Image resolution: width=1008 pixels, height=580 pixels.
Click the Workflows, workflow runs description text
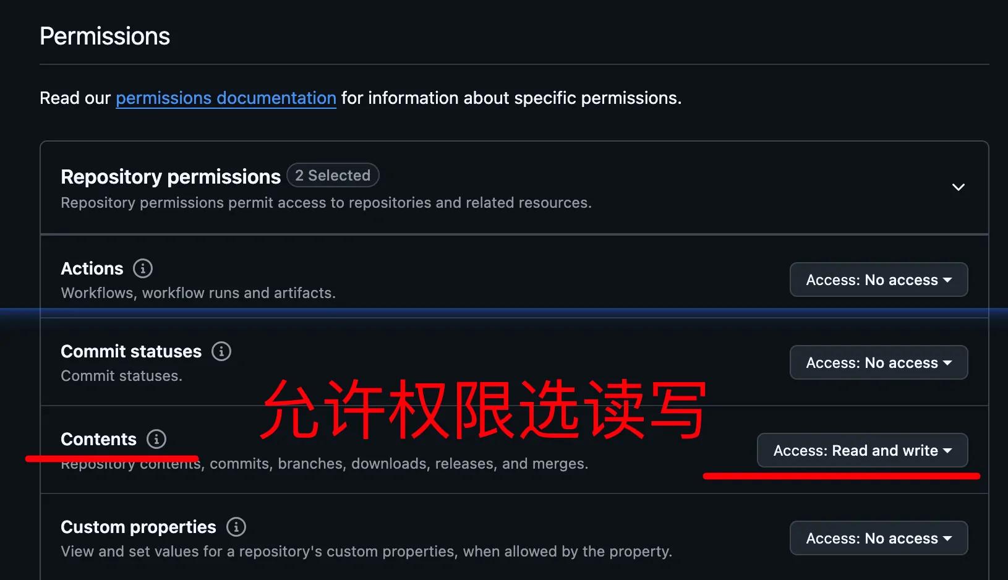(198, 293)
